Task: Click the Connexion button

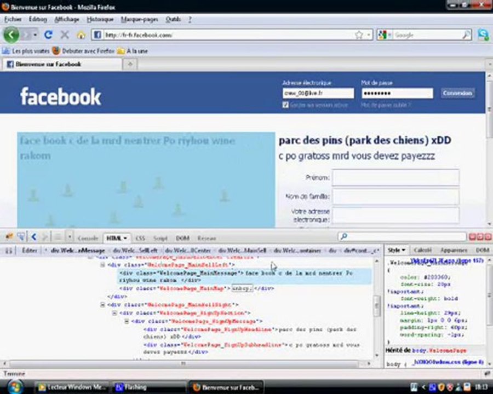Action: coord(457,93)
